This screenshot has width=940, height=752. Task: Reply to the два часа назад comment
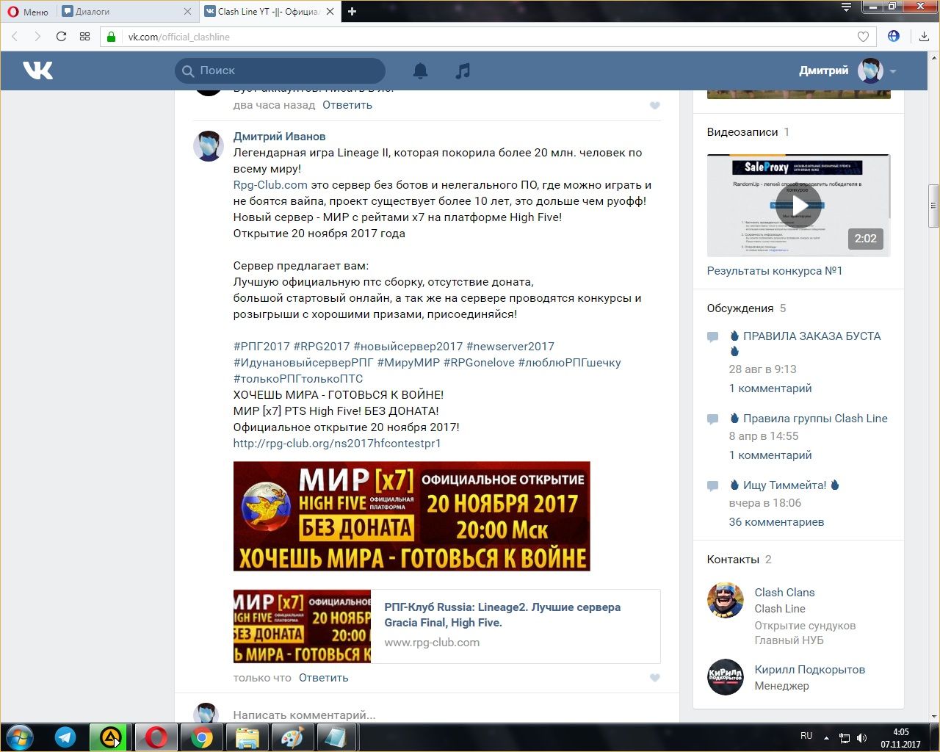click(347, 105)
